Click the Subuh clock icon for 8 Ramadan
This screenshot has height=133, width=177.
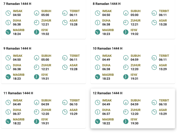click(x=126, y=13)
